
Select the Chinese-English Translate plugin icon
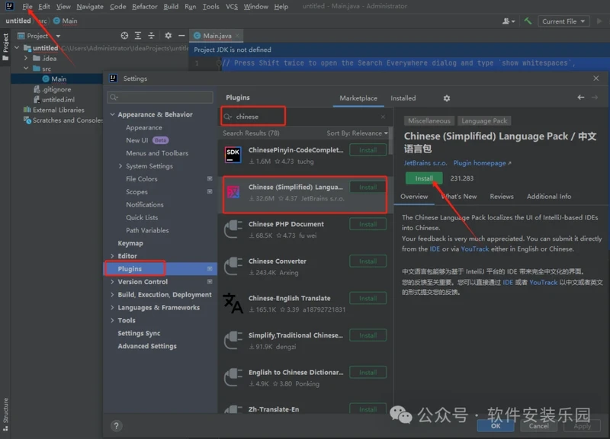point(233,303)
